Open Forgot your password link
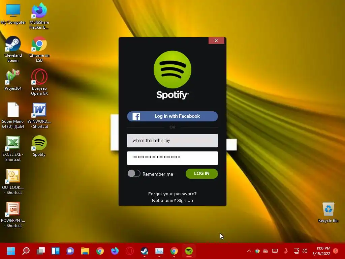 coord(172,194)
